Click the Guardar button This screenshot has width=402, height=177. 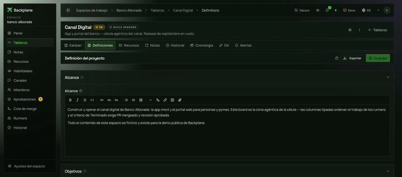pyautogui.click(x=378, y=58)
